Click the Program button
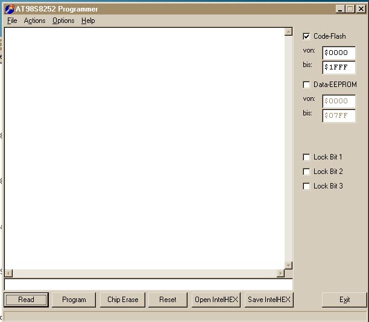369x322 pixels. pyautogui.click(x=74, y=300)
